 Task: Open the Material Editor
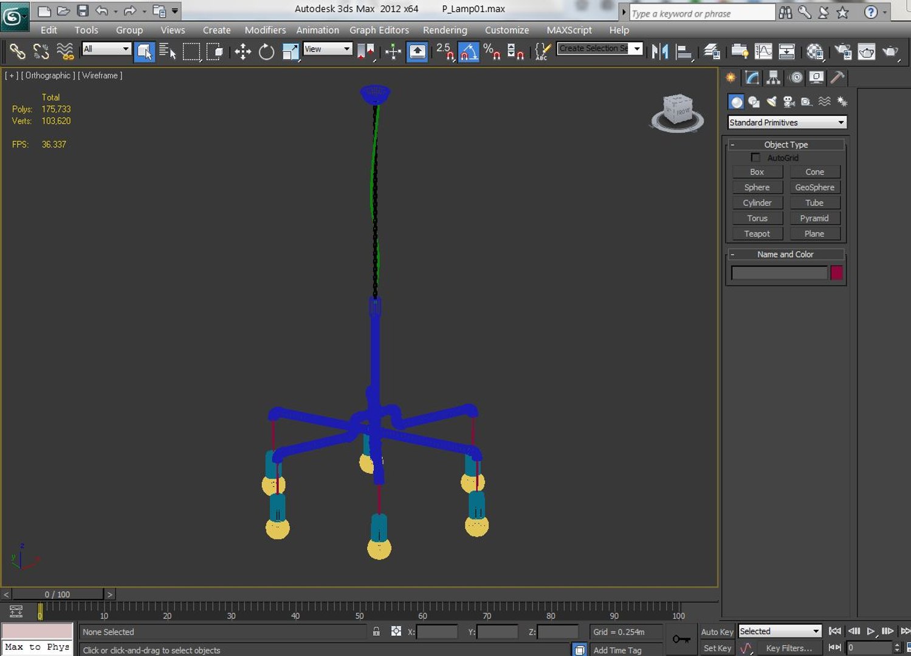(x=815, y=52)
